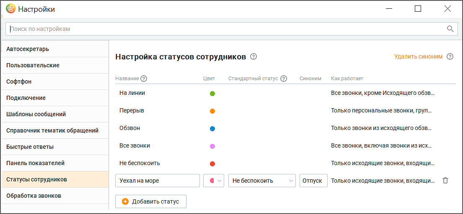Open the Не беспокоить standard status dropdown
This screenshot has height=214, width=463.
[262, 181]
